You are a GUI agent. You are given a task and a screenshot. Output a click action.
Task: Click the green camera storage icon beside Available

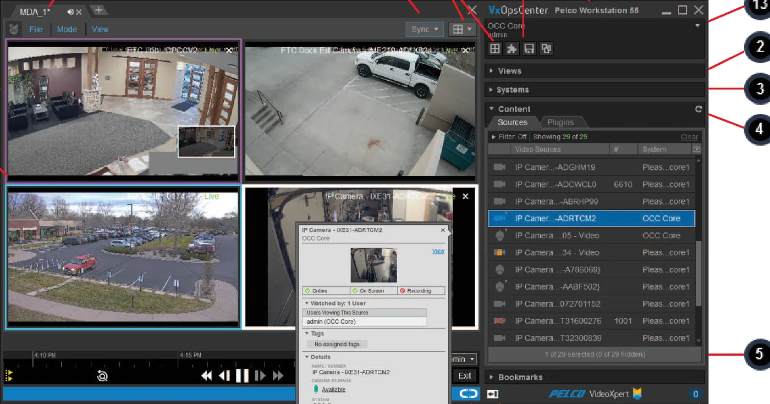tap(315, 389)
